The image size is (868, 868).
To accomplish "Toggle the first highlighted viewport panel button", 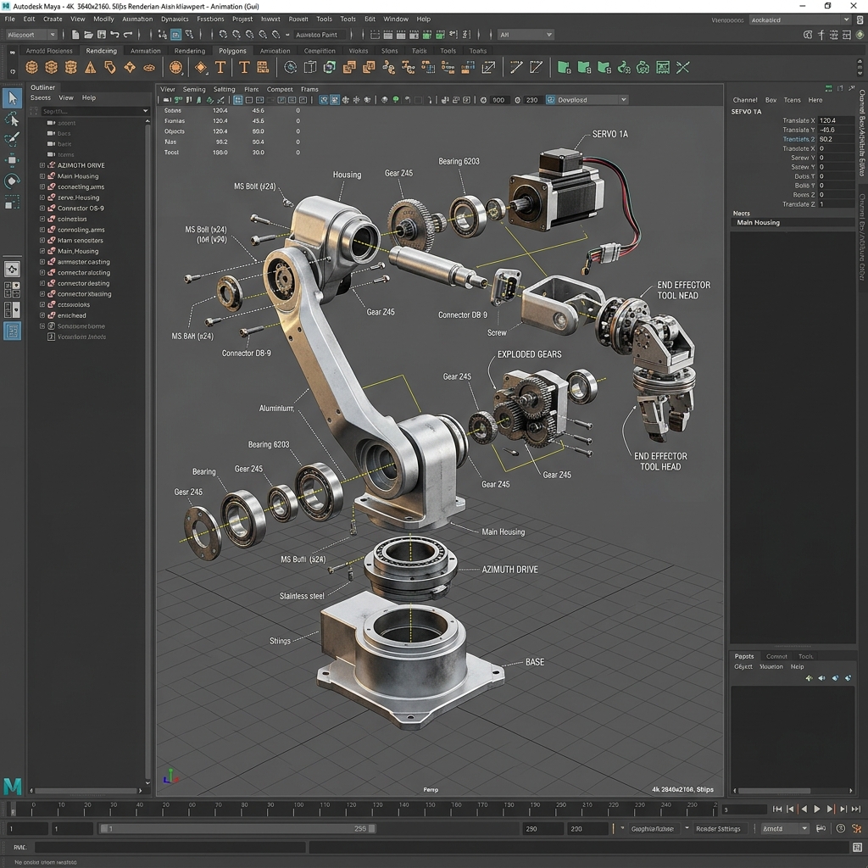I will [x=238, y=100].
